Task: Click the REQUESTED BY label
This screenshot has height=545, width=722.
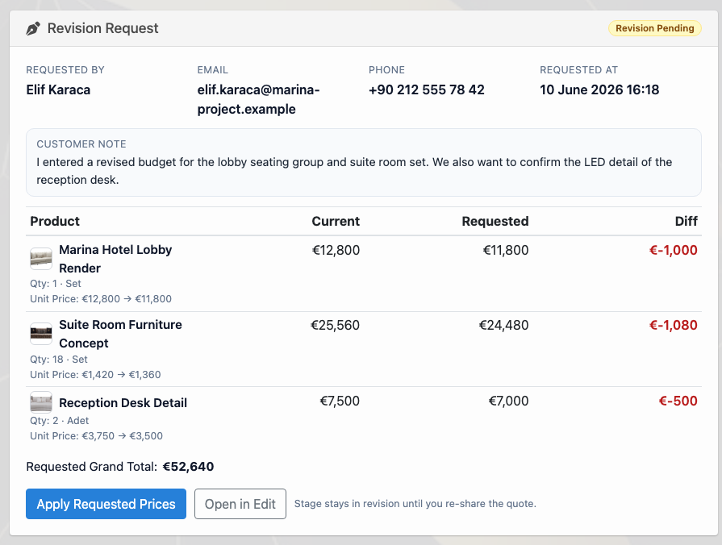Action: [x=65, y=70]
